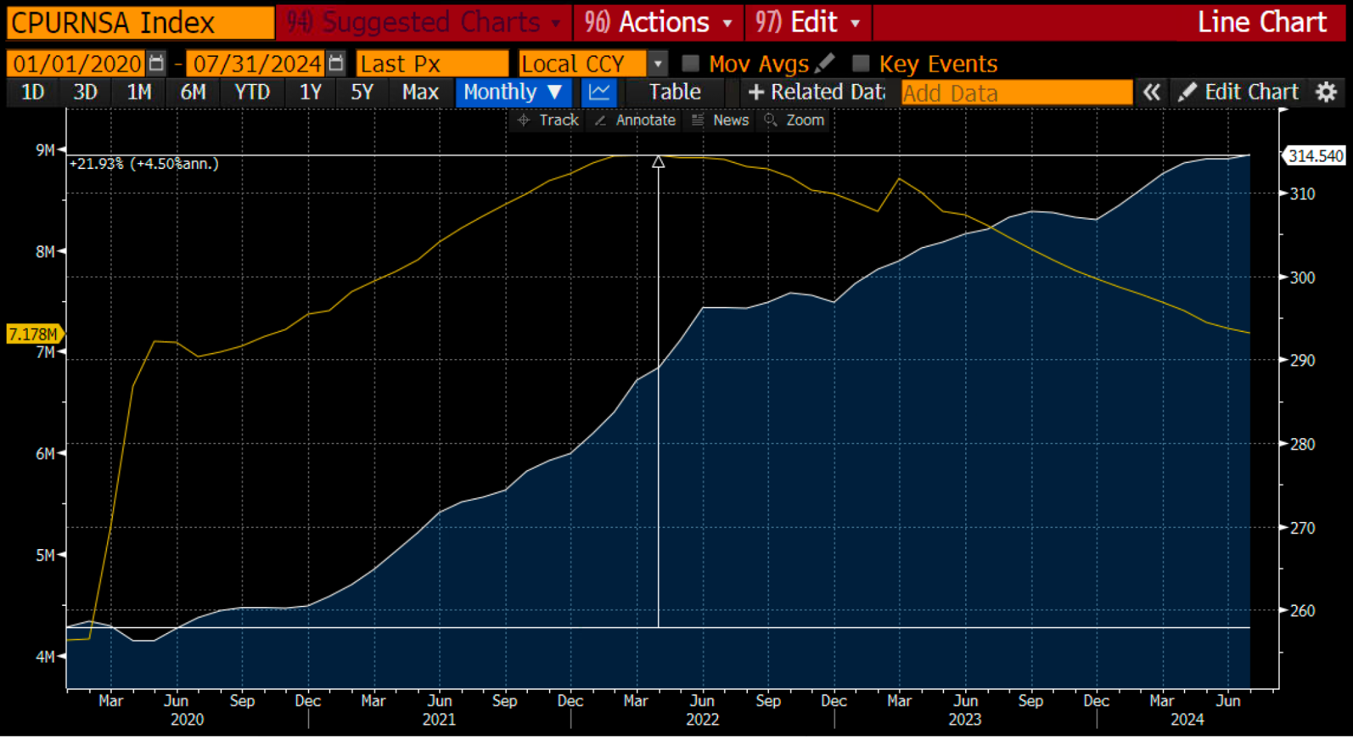
Task: Open the Monthly periodicity dropdown
Action: [513, 92]
